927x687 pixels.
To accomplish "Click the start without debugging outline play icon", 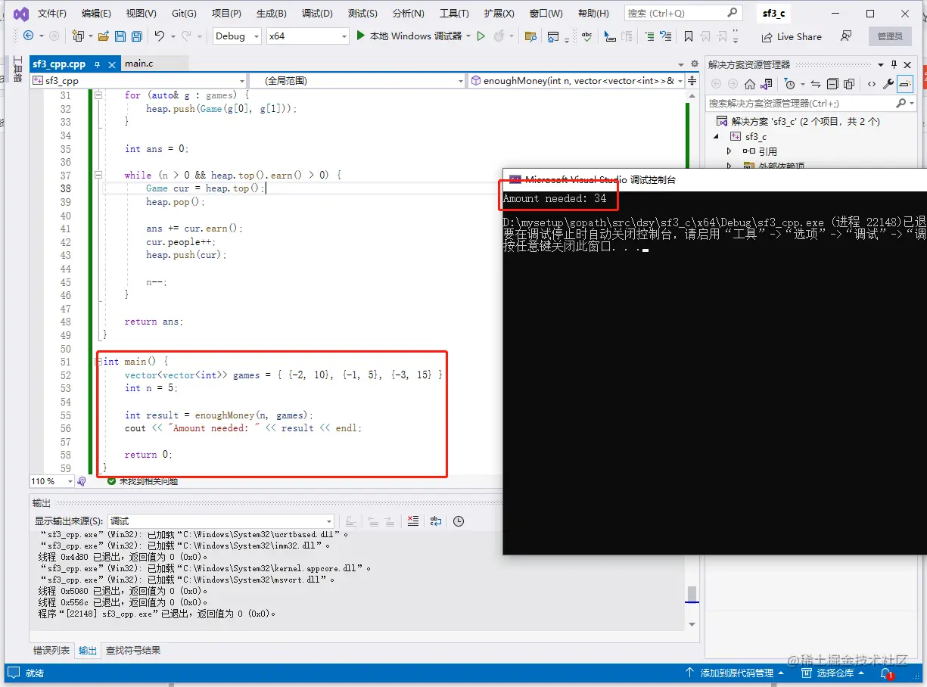I will [x=481, y=36].
